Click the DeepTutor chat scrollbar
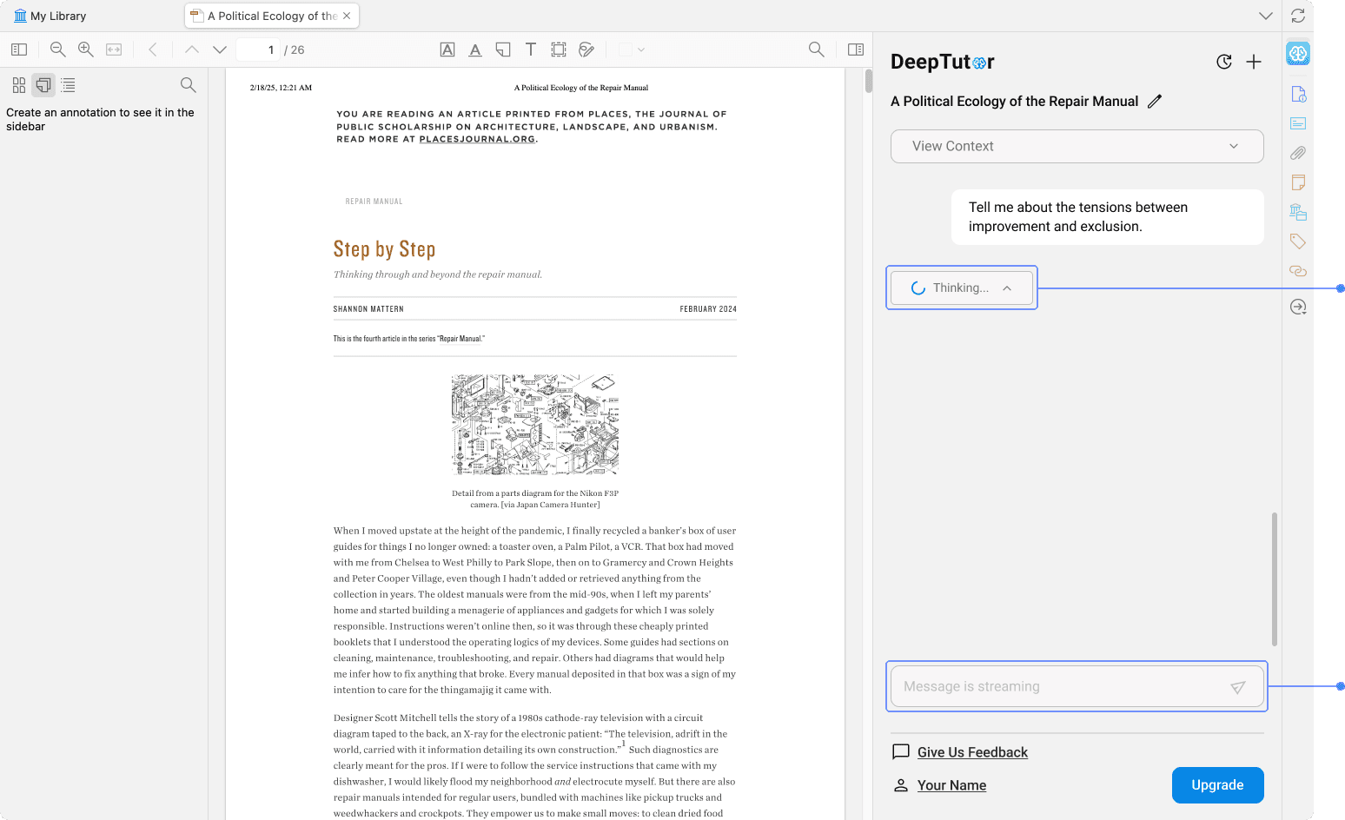This screenshot has height=820, width=1345. 1274,579
